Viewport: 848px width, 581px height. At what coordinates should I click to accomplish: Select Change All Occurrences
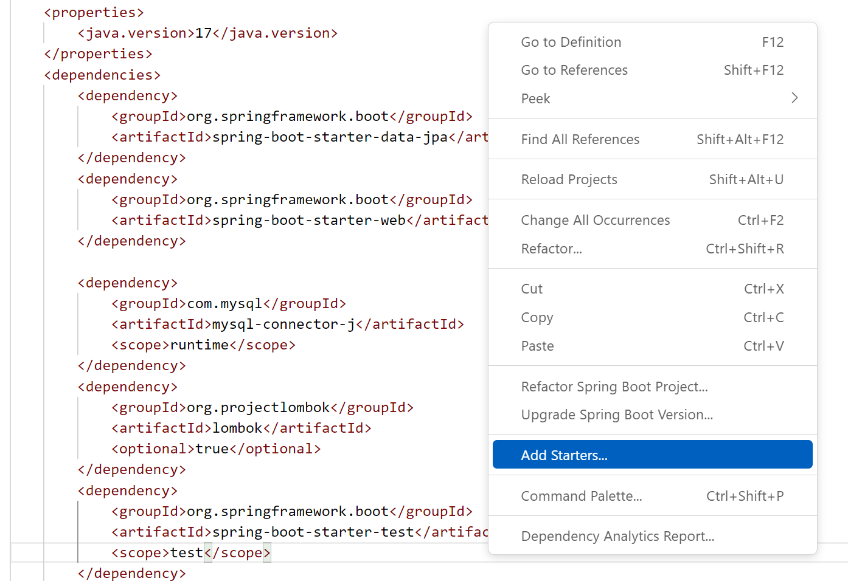595,220
